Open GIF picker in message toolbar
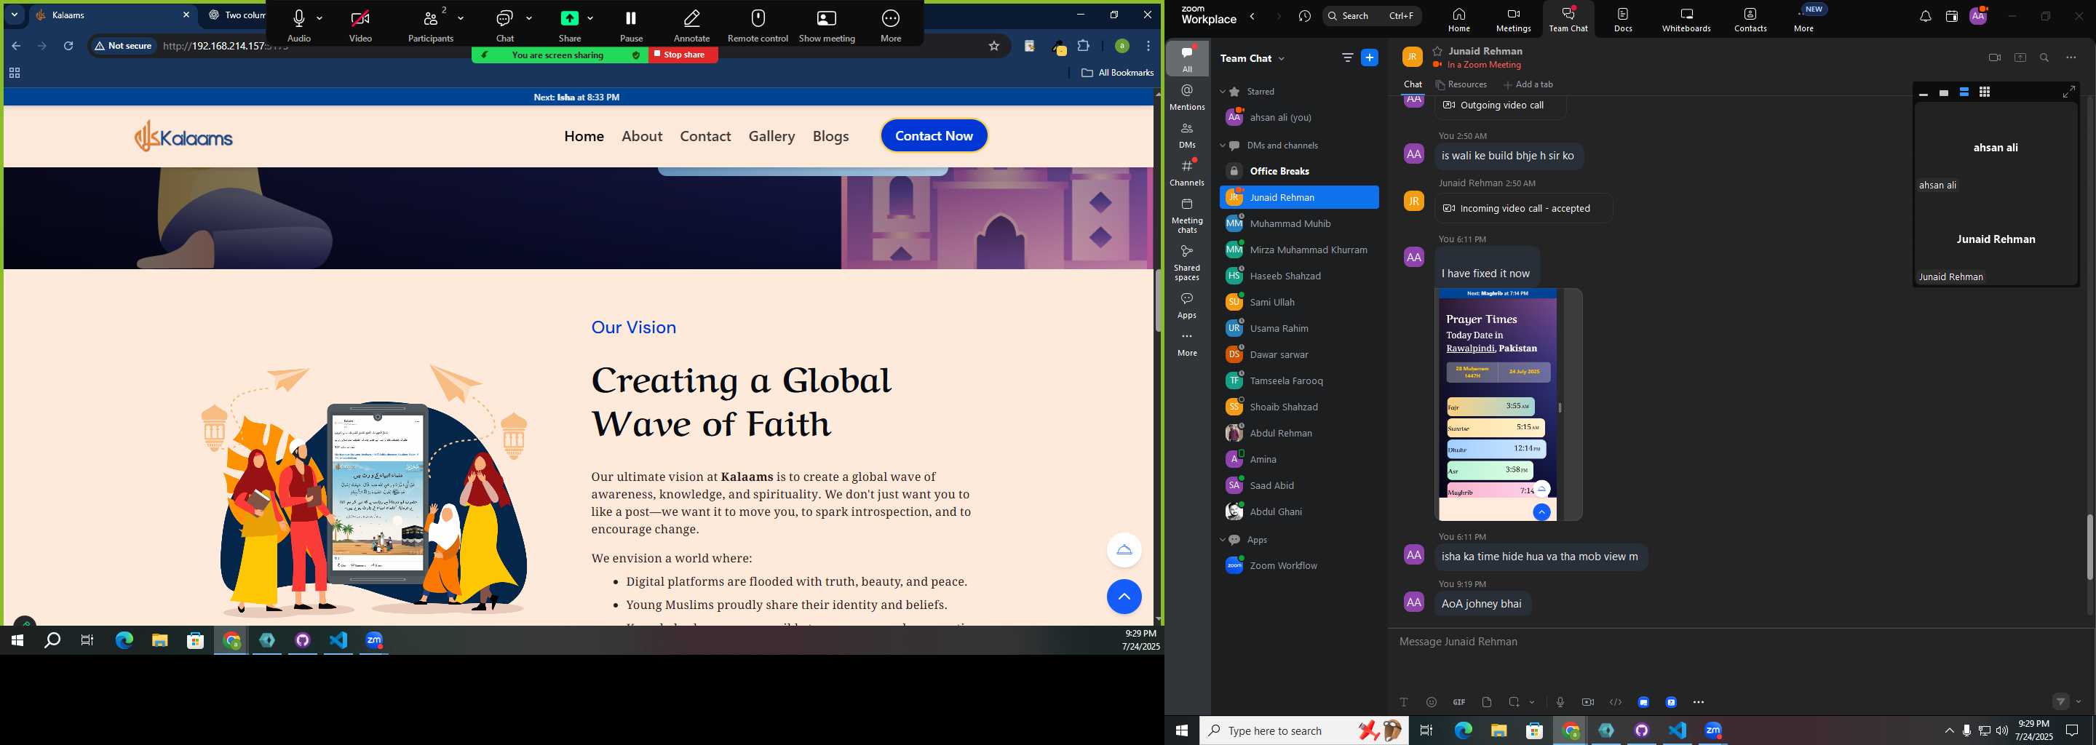This screenshot has height=745, width=2096. (1459, 702)
